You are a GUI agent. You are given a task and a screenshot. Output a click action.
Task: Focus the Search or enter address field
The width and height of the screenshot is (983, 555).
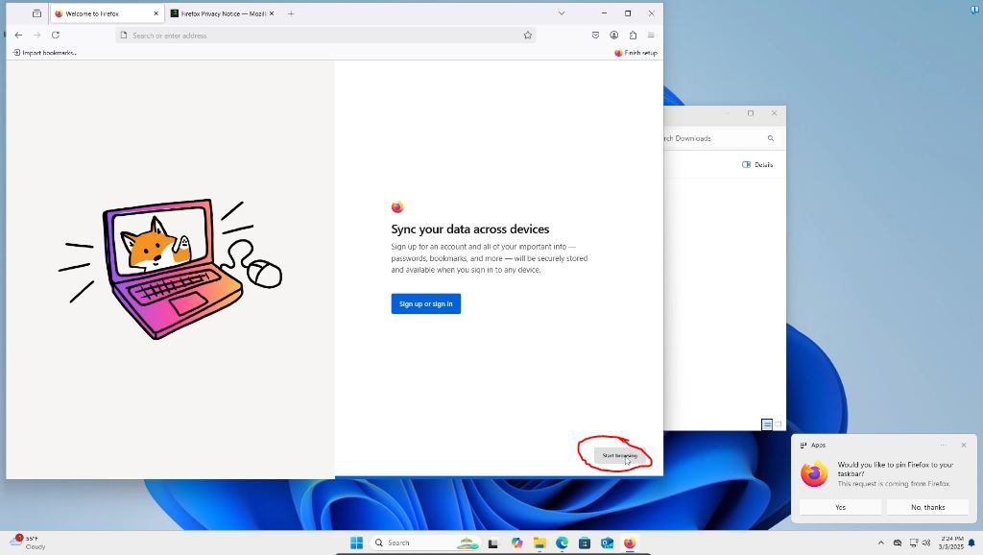click(x=326, y=36)
